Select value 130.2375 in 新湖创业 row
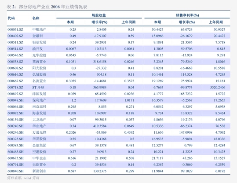This screenshot has width=237, height=183. (x=100, y=171)
